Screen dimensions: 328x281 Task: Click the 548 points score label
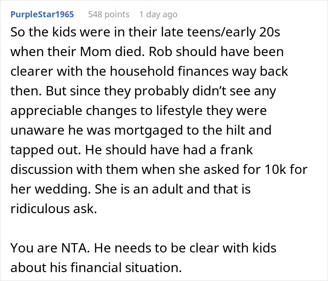(x=109, y=14)
